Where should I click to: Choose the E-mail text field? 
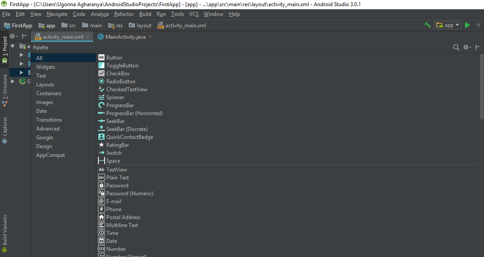pyautogui.click(x=109, y=201)
